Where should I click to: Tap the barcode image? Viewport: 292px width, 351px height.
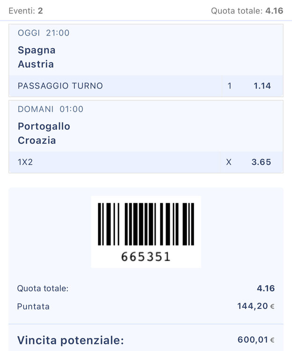point(146,224)
